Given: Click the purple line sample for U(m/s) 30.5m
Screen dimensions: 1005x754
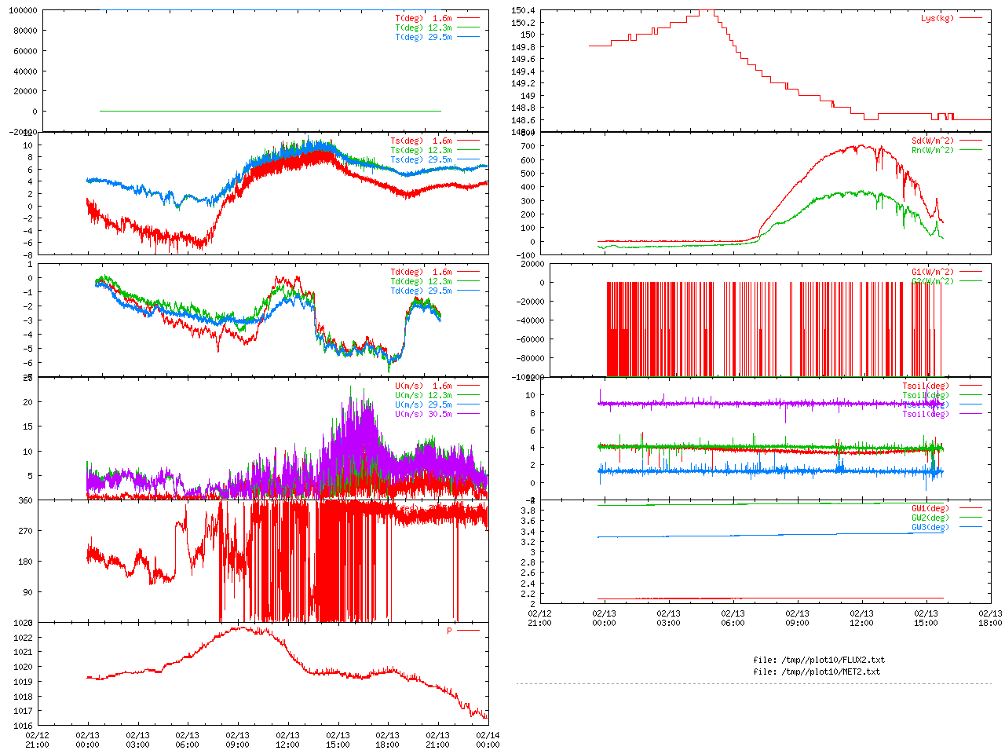Looking at the screenshot, I should click(468, 414).
